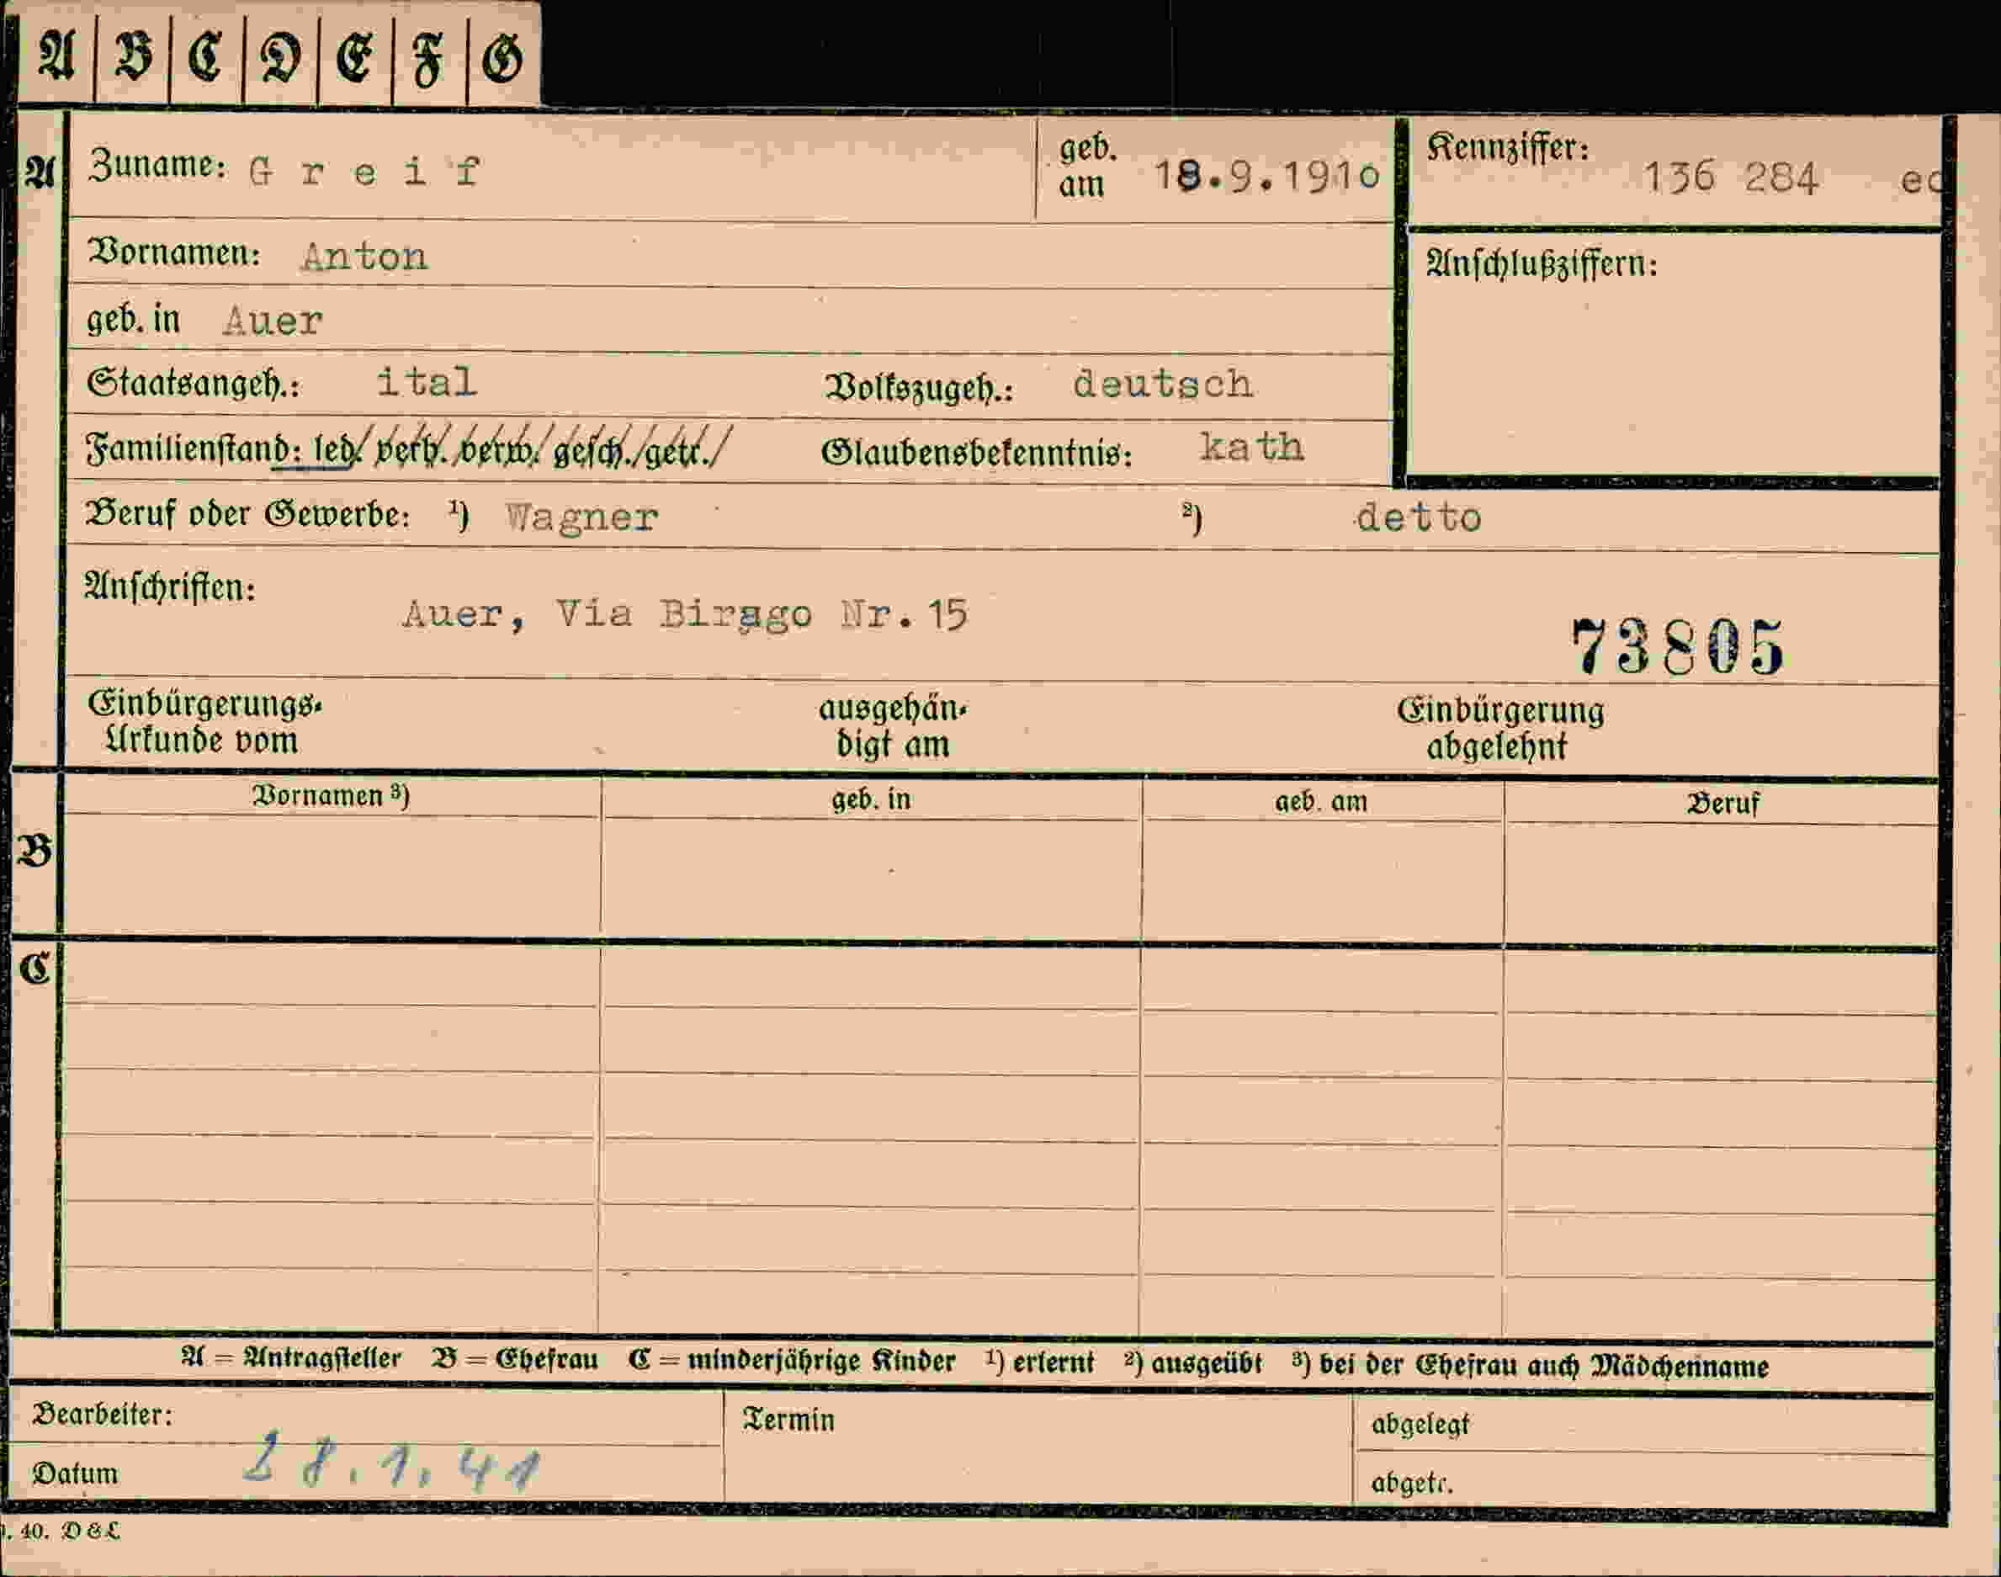Click 'ausgehändigt am' label
This screenshot has width=2001, height=1577.
coord(892,726)
